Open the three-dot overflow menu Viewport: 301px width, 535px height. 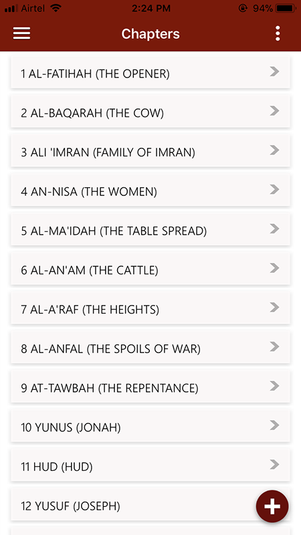(x=278, y=33)
